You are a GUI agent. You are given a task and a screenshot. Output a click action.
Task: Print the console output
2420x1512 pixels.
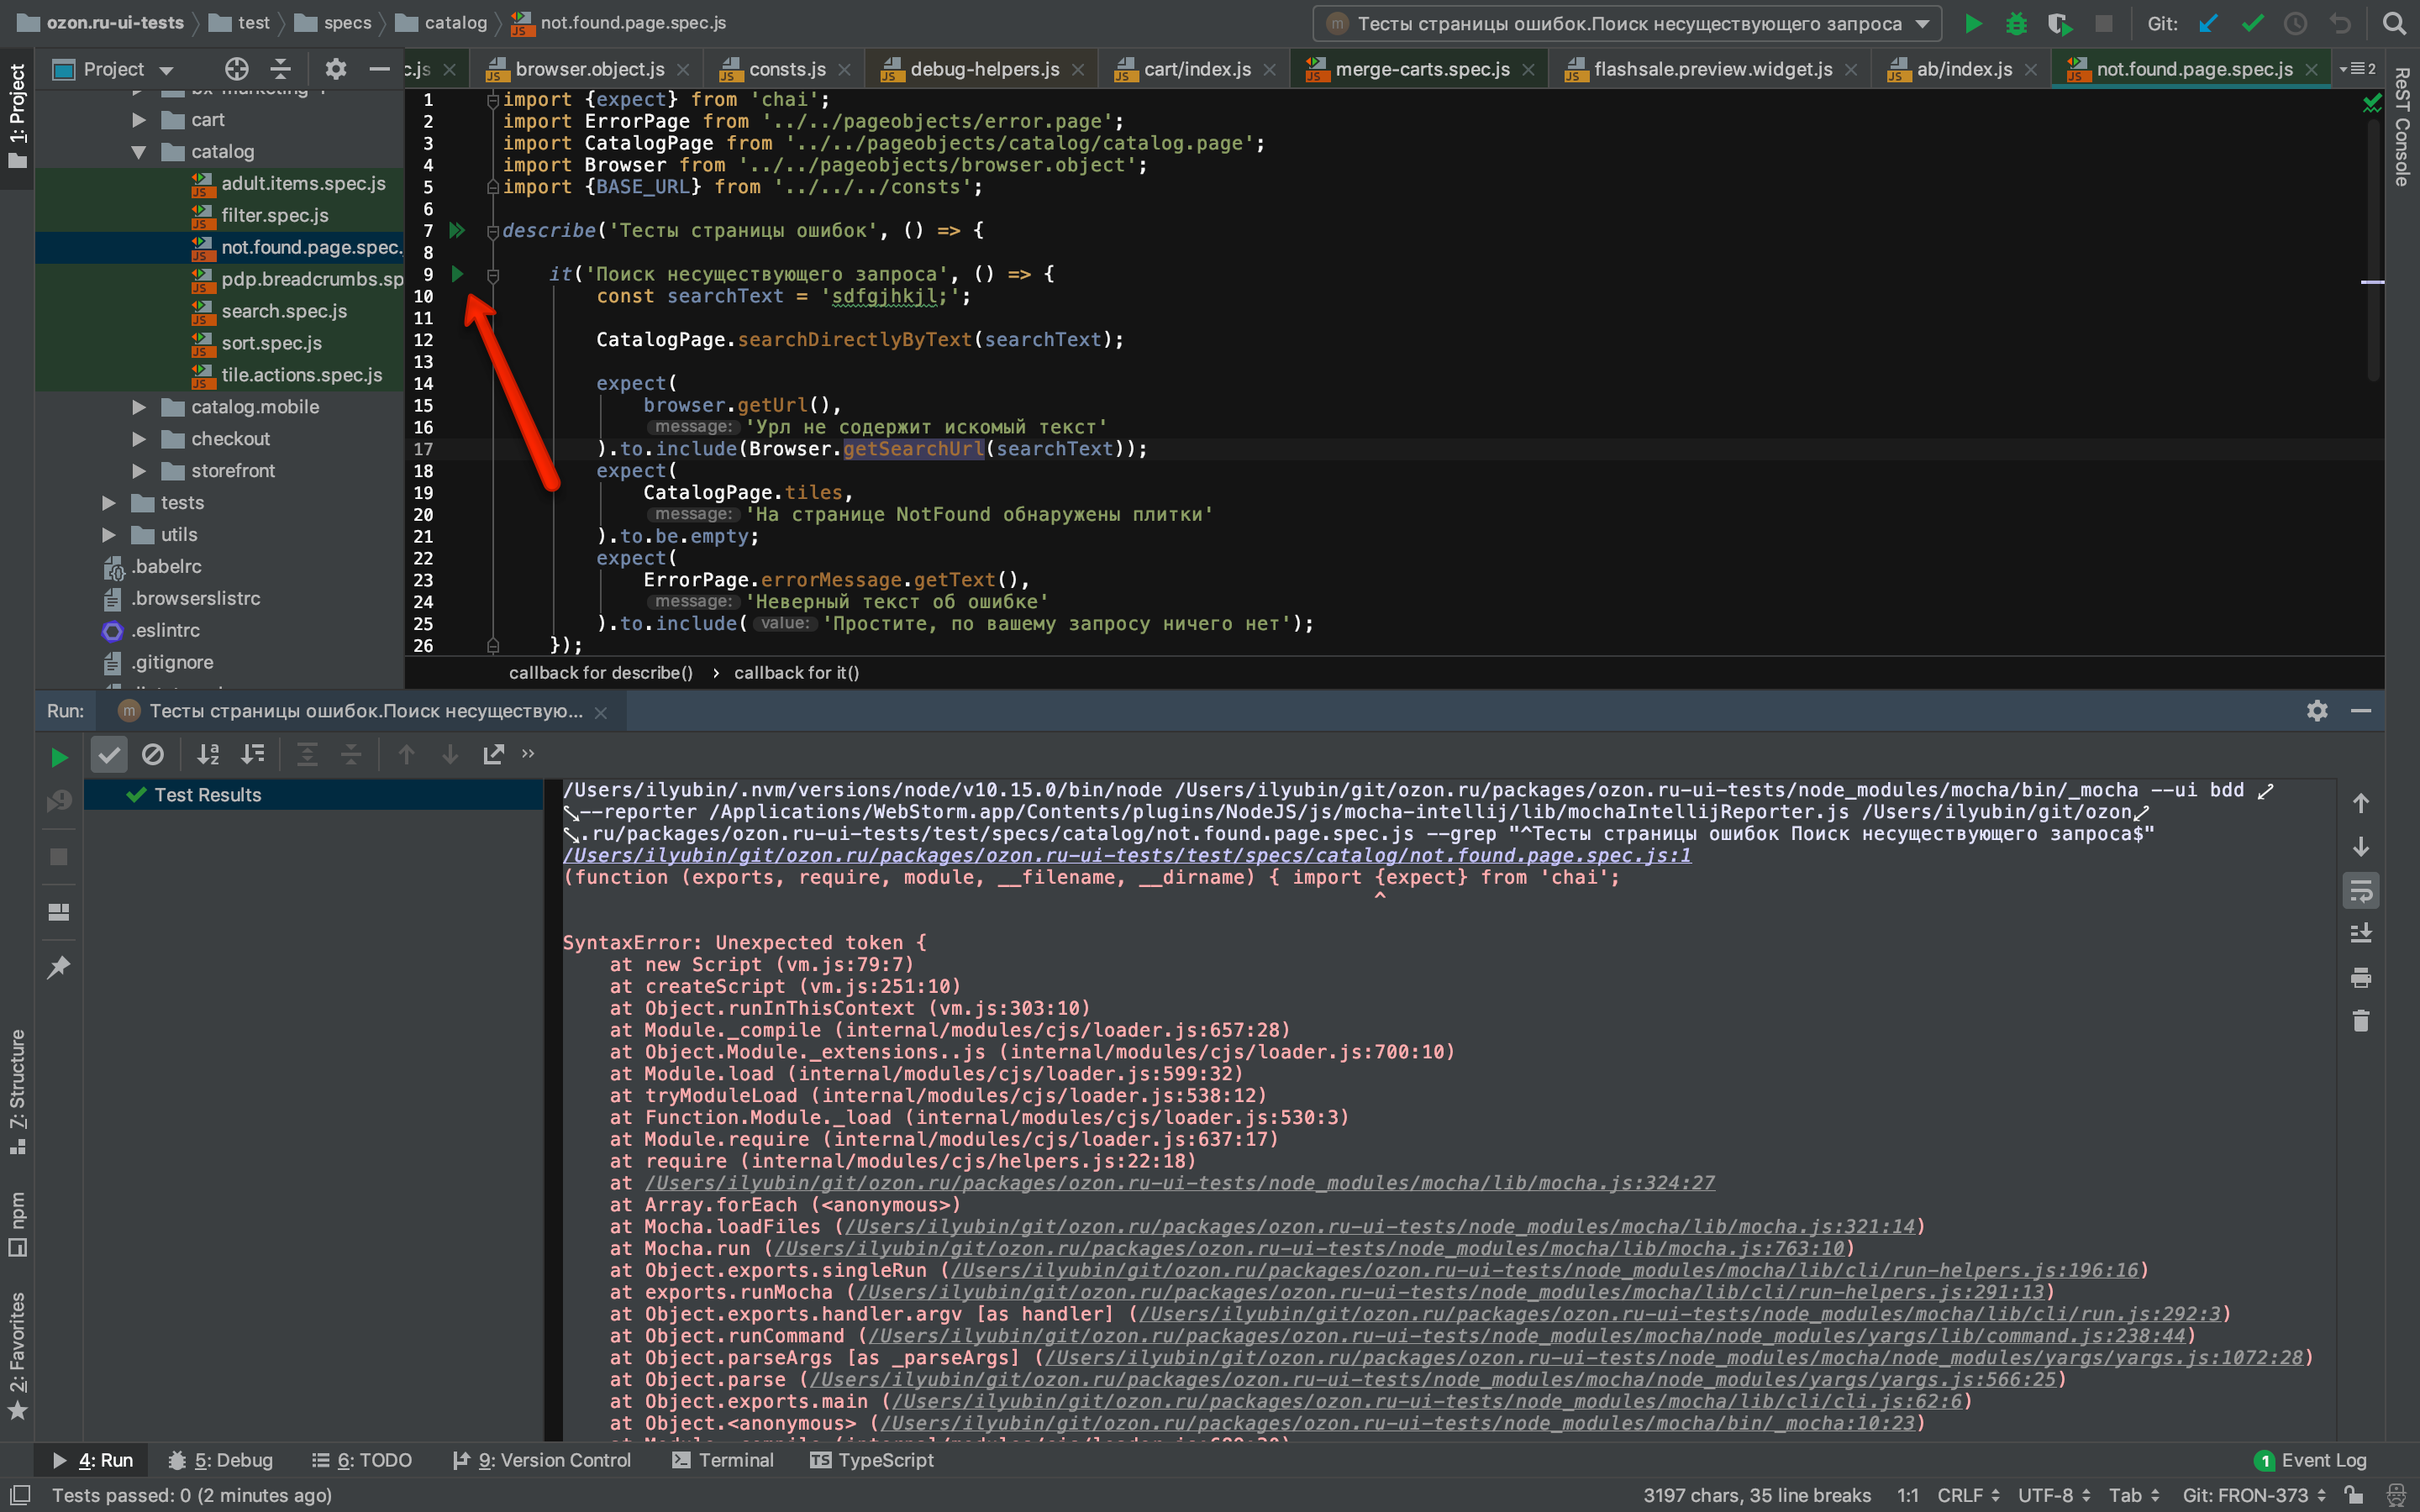(2361, 977)
